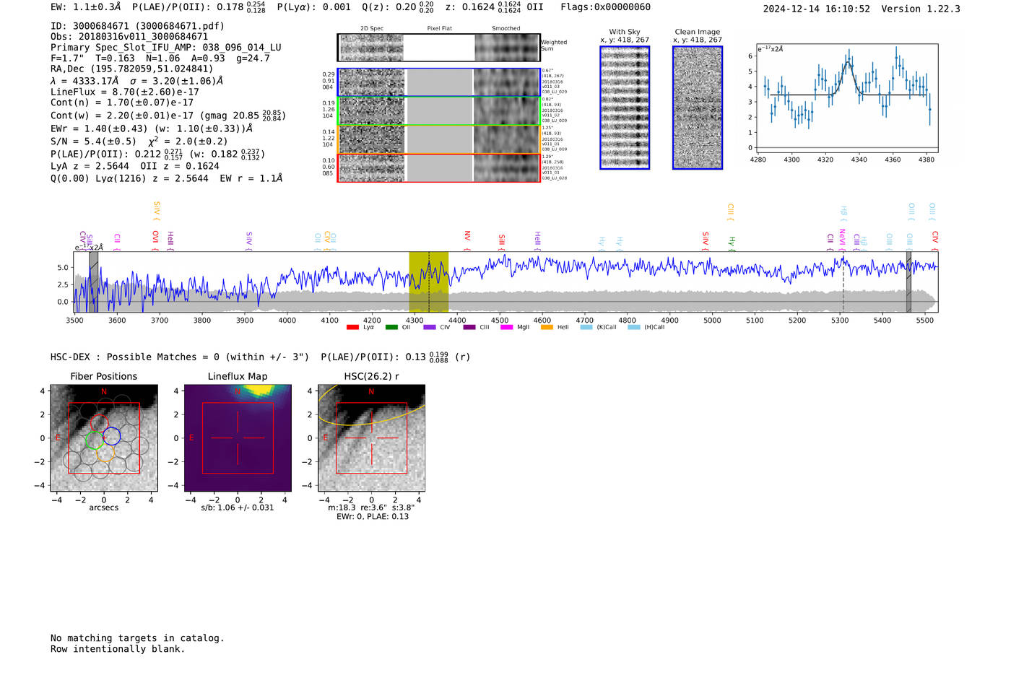Click the NeVI line label above the spectrum

click(x=841, y=238)
